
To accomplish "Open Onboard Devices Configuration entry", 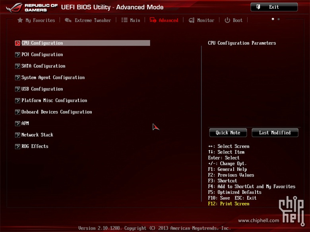I will pos(56,112).
